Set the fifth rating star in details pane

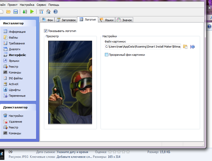point(128,152)
